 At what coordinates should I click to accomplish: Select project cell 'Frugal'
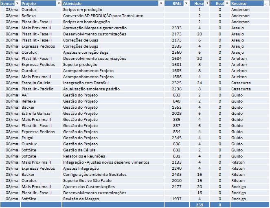coord(41,138)
